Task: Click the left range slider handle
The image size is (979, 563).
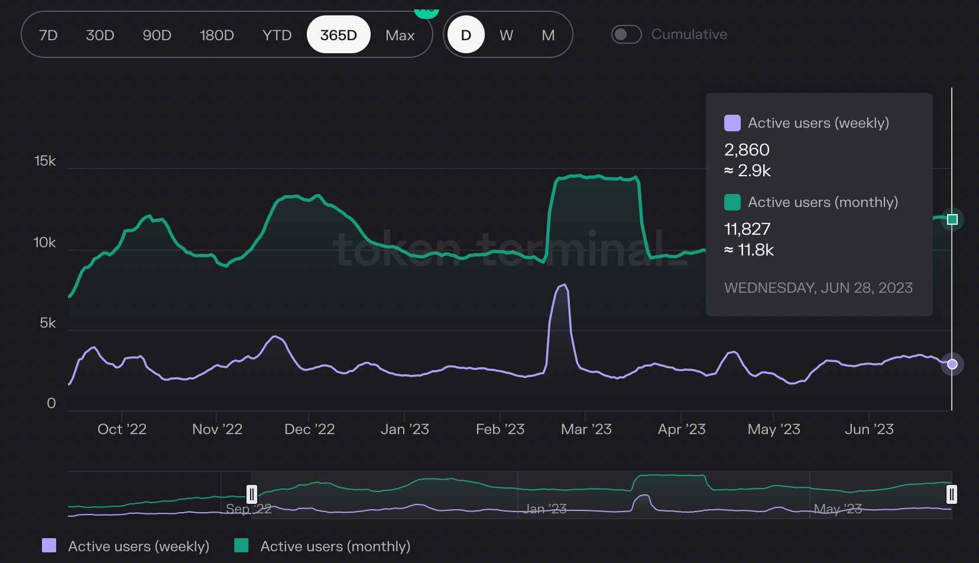Action: pos(252,494)
